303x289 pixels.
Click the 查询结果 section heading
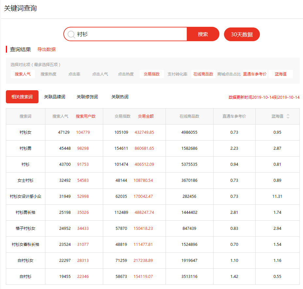tap(20, 49)
